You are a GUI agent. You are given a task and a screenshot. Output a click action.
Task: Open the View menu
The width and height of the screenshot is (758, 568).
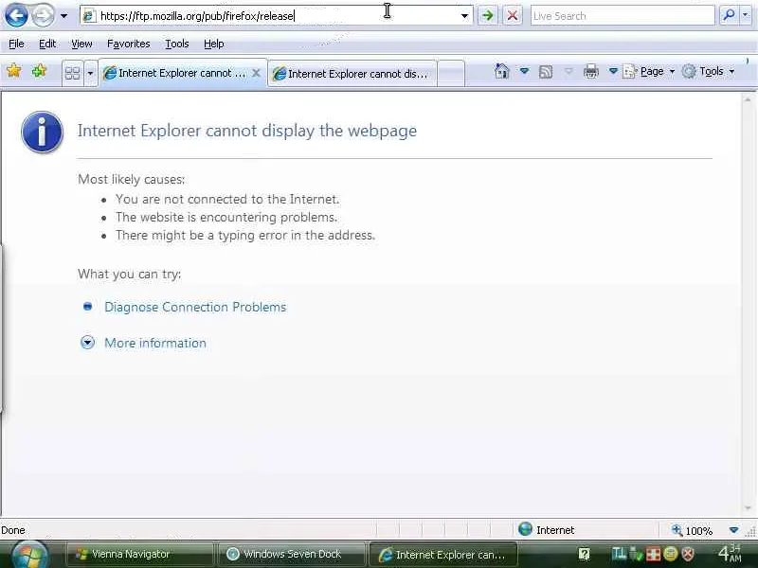pyautogui.click(x=81, y=44)
